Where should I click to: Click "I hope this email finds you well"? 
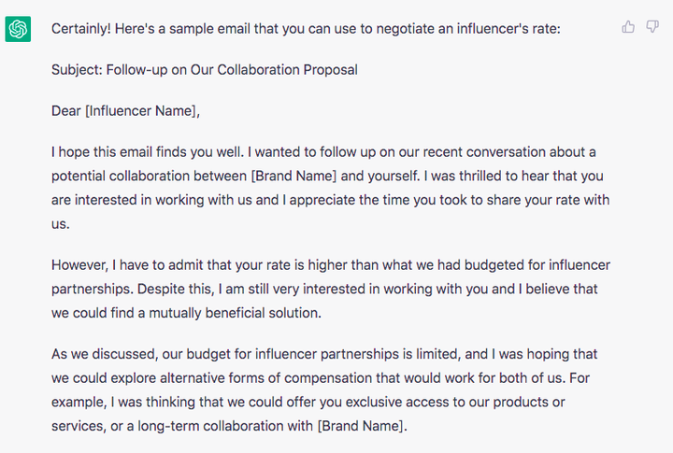(148, 152)
